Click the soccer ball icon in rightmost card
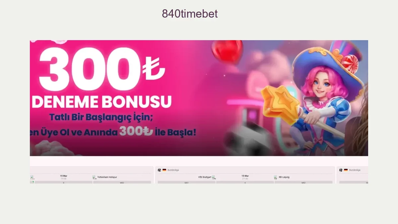 (x=341, y=170)
